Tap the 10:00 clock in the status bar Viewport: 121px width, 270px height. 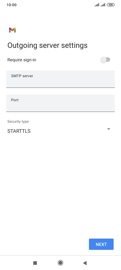[11, 5]
